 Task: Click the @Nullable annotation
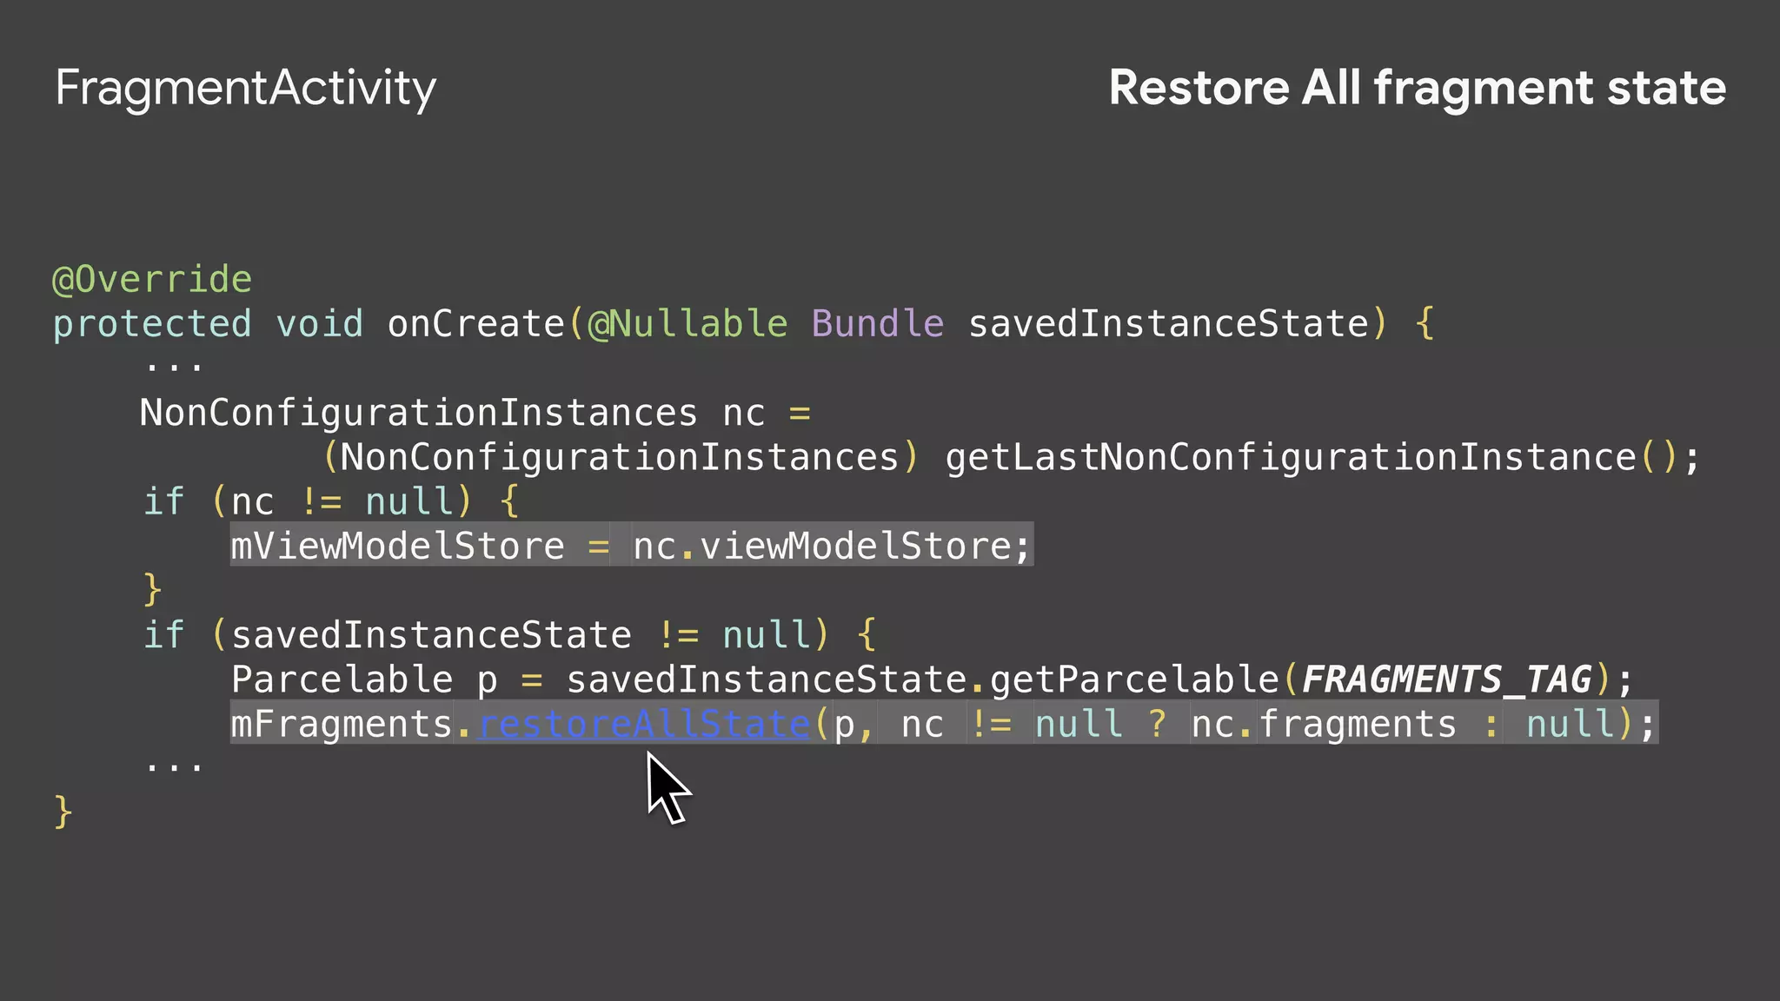[688, 323]
